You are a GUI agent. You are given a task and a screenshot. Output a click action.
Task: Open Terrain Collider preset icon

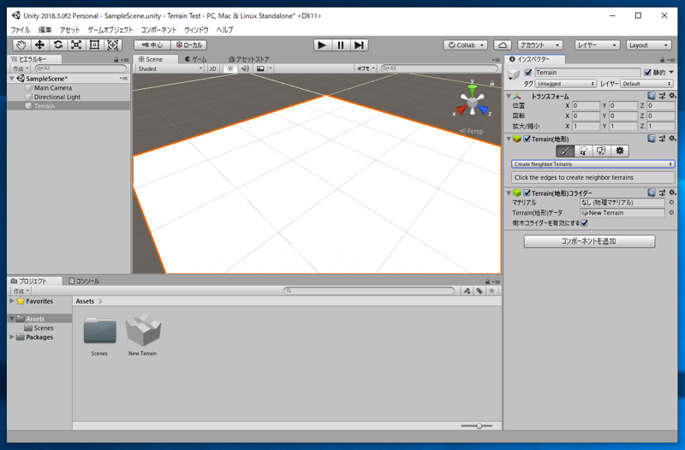[x=662, y=193]
